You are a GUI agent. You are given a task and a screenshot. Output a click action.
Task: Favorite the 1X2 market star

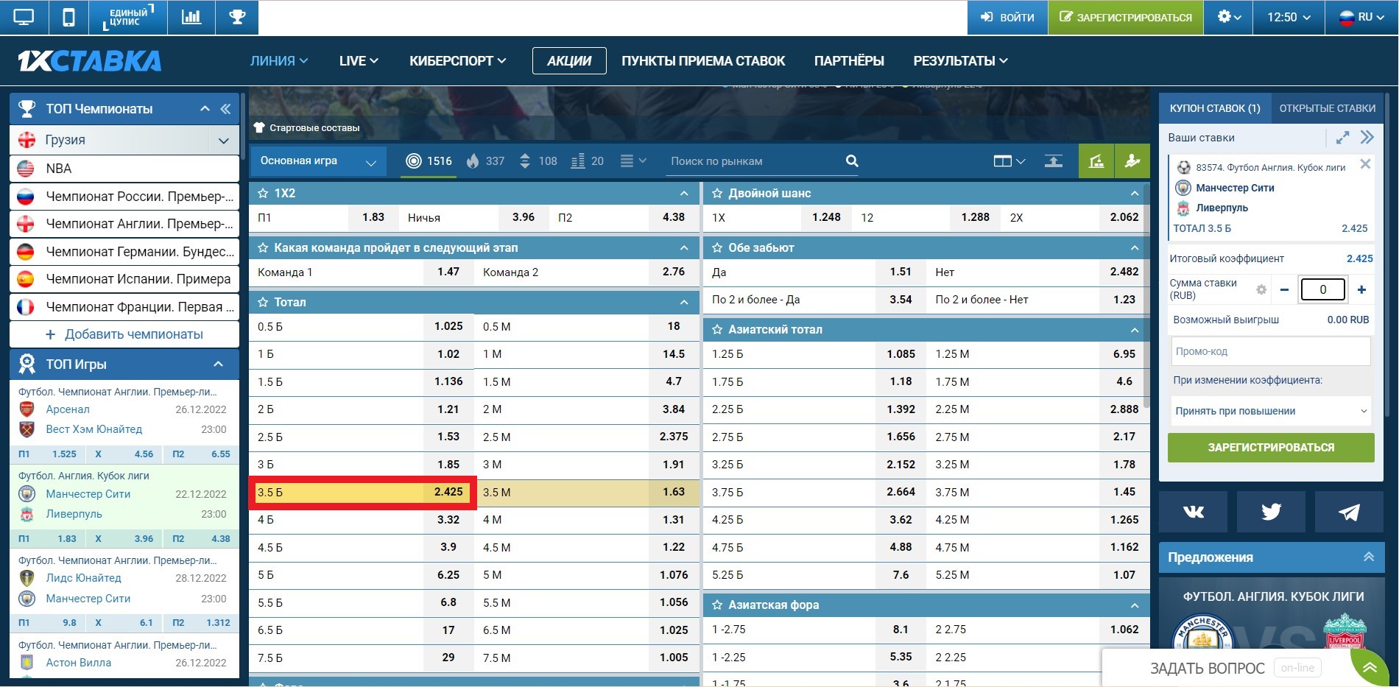click(x=263, y=194)
